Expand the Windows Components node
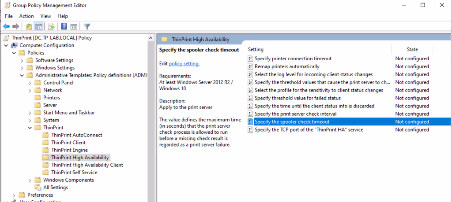 coord(30,180)
